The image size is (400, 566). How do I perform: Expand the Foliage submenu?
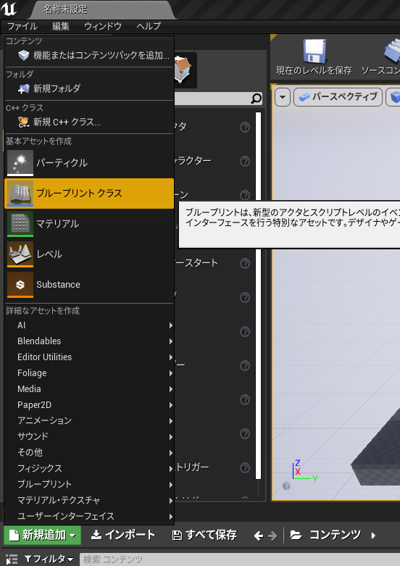click(x=89, y=373)
